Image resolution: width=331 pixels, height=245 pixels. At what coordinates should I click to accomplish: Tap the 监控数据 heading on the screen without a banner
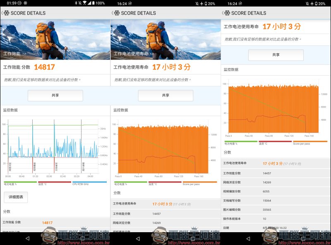click(231, 69)
